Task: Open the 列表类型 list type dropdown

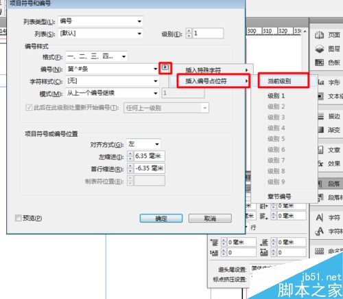Action: click(x=101, y=21)
